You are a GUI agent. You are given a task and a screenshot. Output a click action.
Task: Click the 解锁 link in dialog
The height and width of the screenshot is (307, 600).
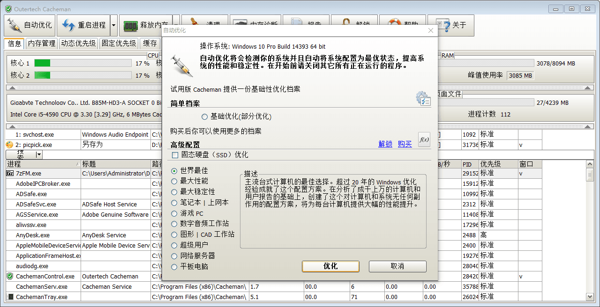385,144
